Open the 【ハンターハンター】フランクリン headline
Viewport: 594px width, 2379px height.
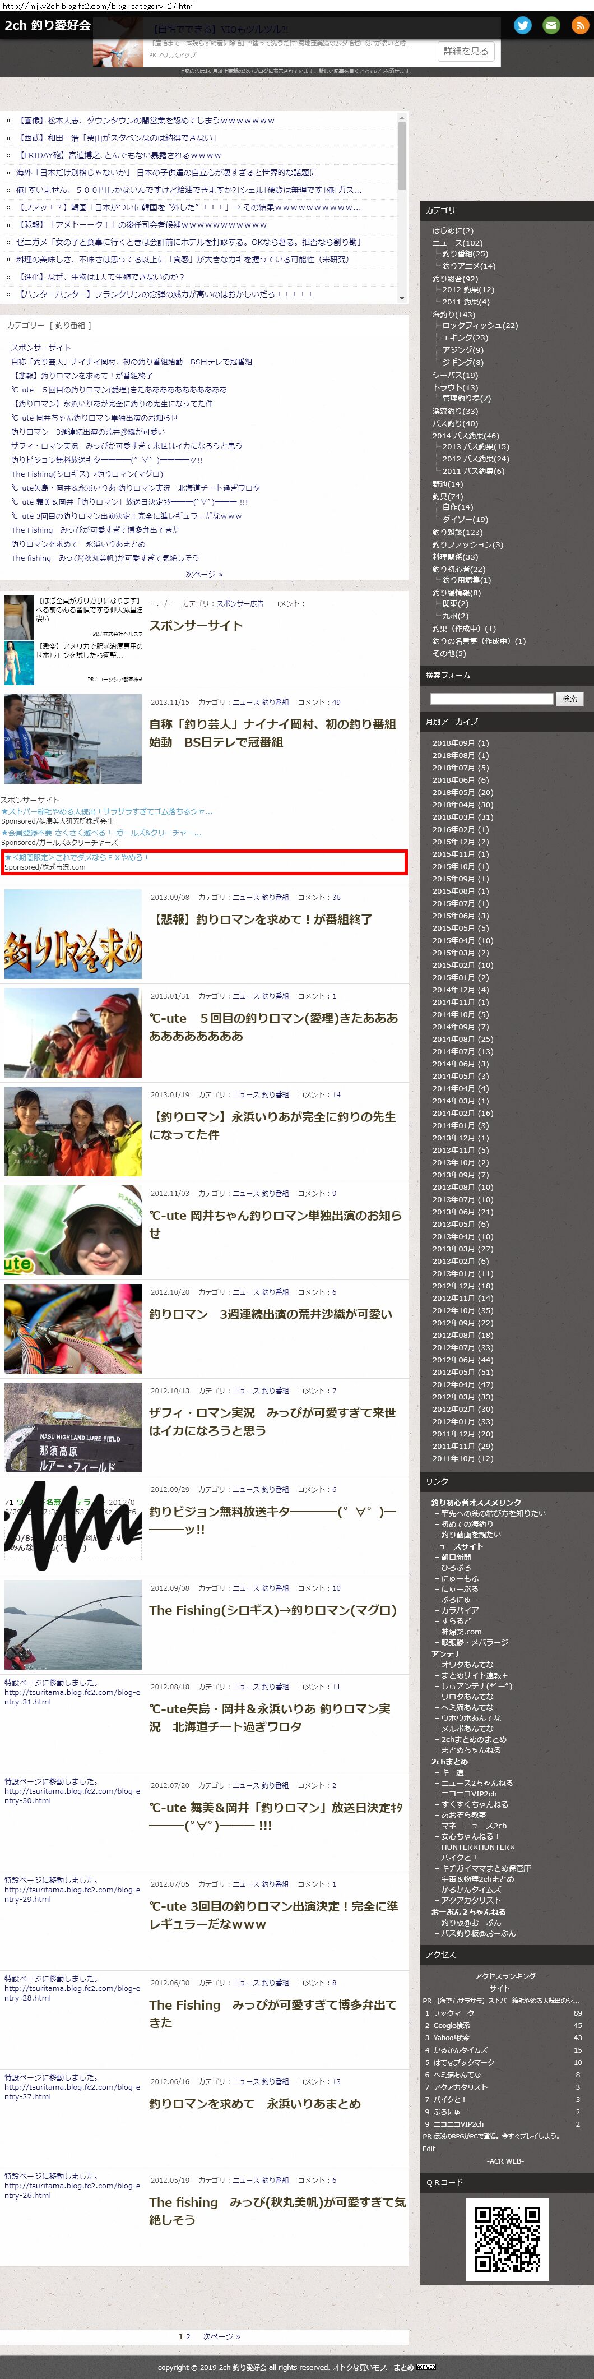click(x=164, y=294)
